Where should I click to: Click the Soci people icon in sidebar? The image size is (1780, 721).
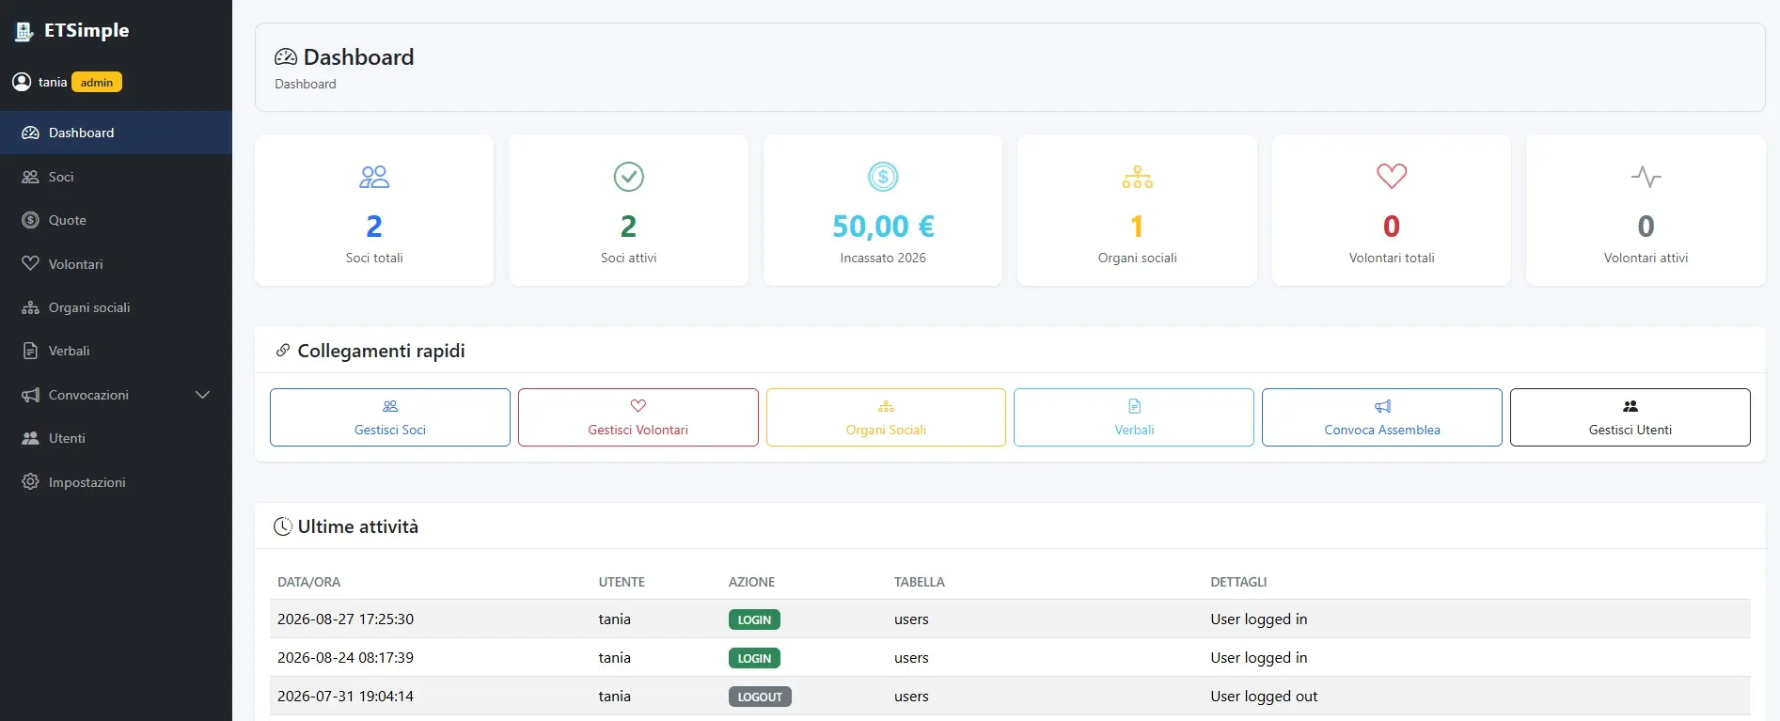[30, 177]
